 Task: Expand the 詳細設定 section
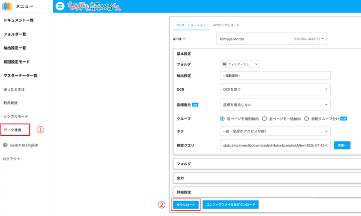pos(267,192)
